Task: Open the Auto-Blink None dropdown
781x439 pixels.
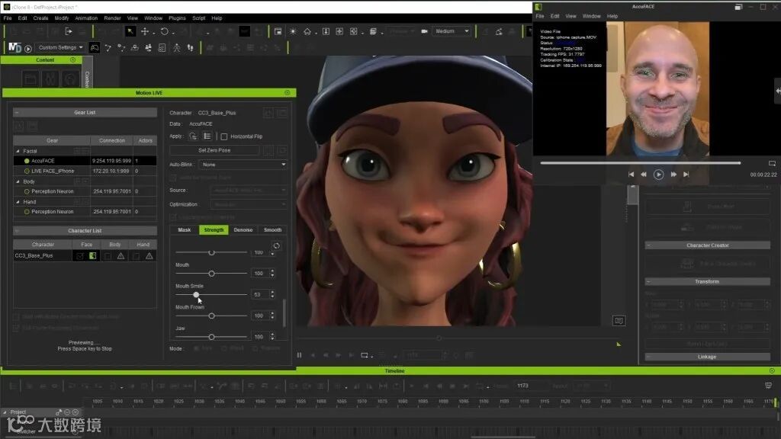Action: [x=243, y=165]
